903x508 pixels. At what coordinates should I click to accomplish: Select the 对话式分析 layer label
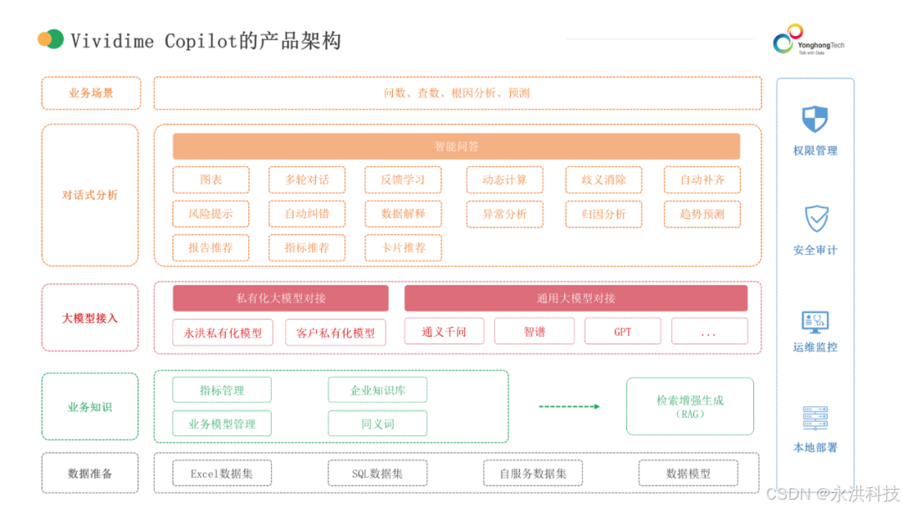(x=89, y=195)
